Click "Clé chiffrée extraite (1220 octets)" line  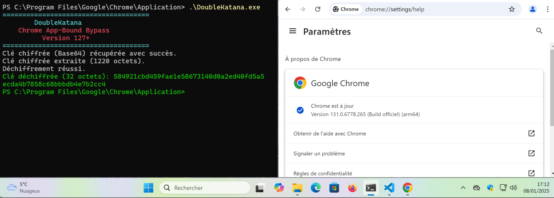pyautogui.click(x=73, y=61)
